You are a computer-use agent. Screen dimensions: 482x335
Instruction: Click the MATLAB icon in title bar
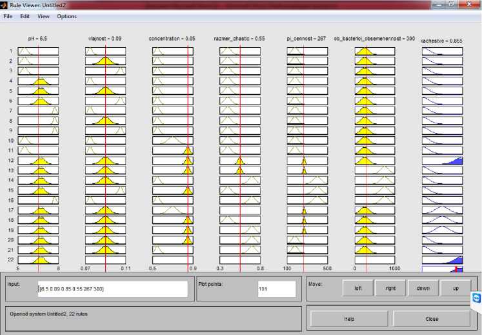(6, 5)
